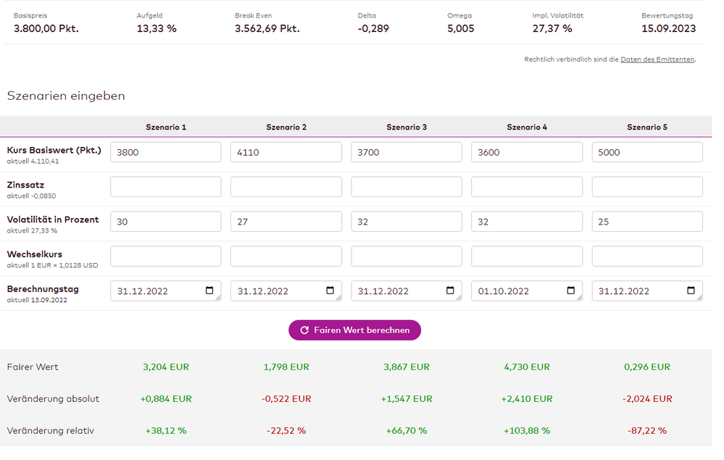The width and height of the screenshot is (724, 460).
Task: Open calendar picker for Szenario 2 date
Action: tap(330, 291)
